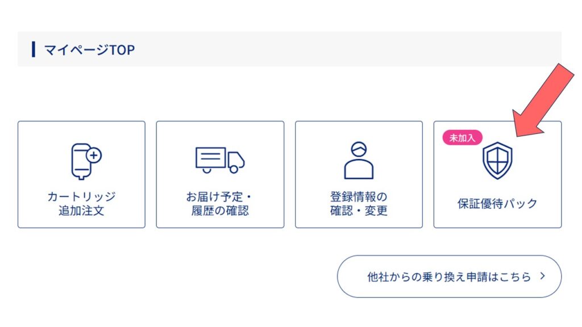582x327 pixels.
Task: Click the person profile icon
Action: 359,161
